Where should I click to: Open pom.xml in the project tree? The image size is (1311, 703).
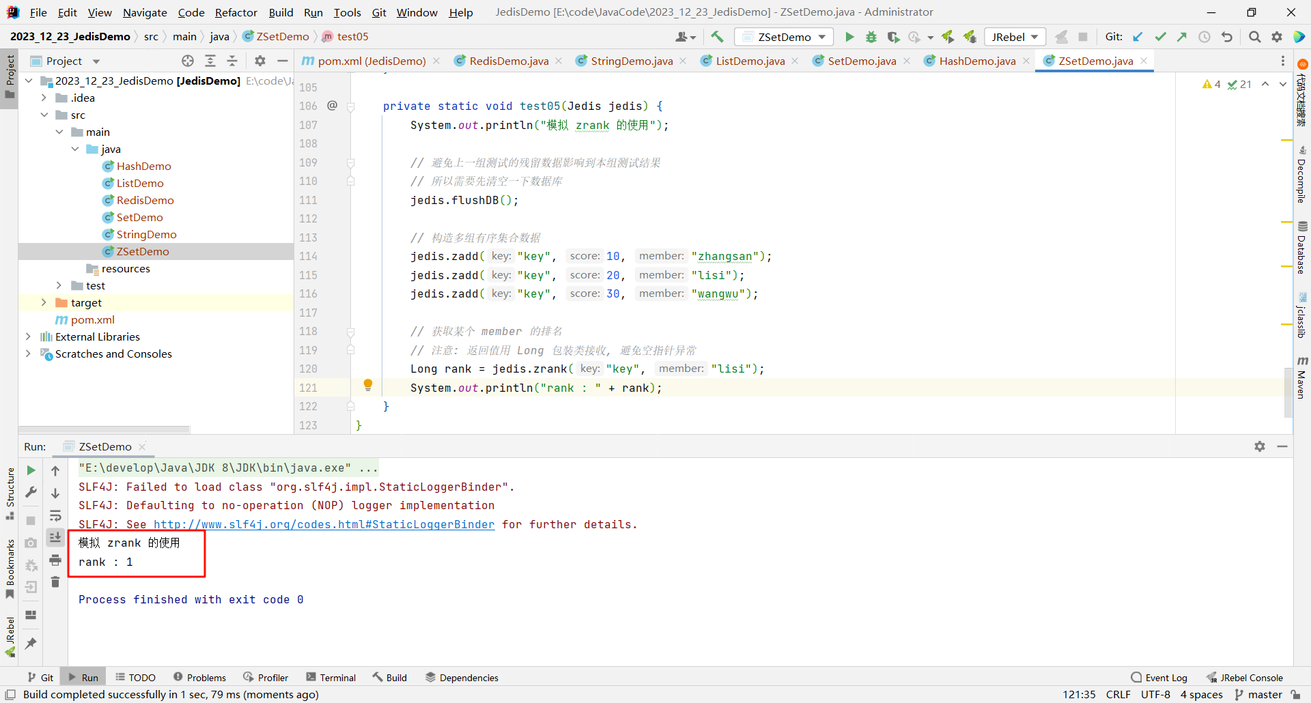[x=92, y=319]
